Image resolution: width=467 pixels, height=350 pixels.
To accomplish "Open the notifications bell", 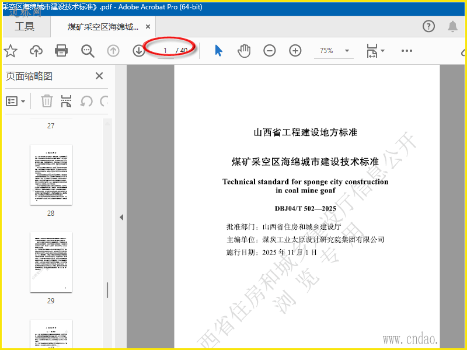I will [452, 26].
